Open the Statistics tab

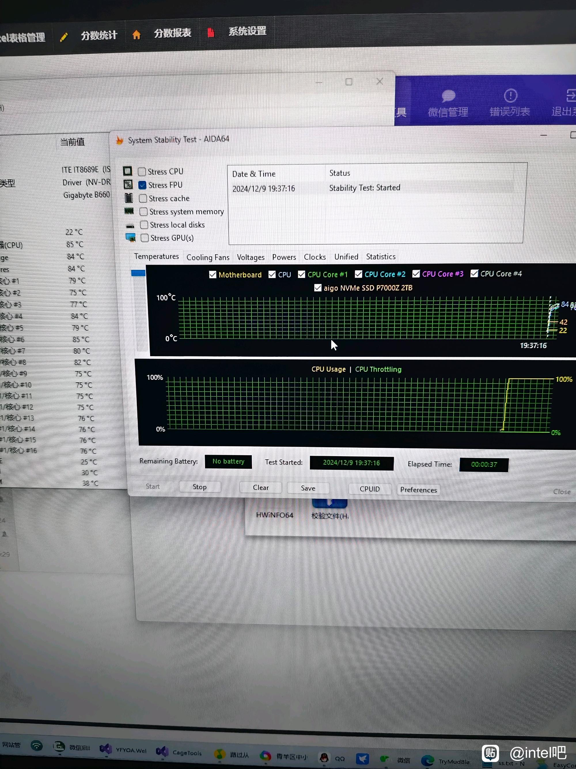click(x=381, y=257)
